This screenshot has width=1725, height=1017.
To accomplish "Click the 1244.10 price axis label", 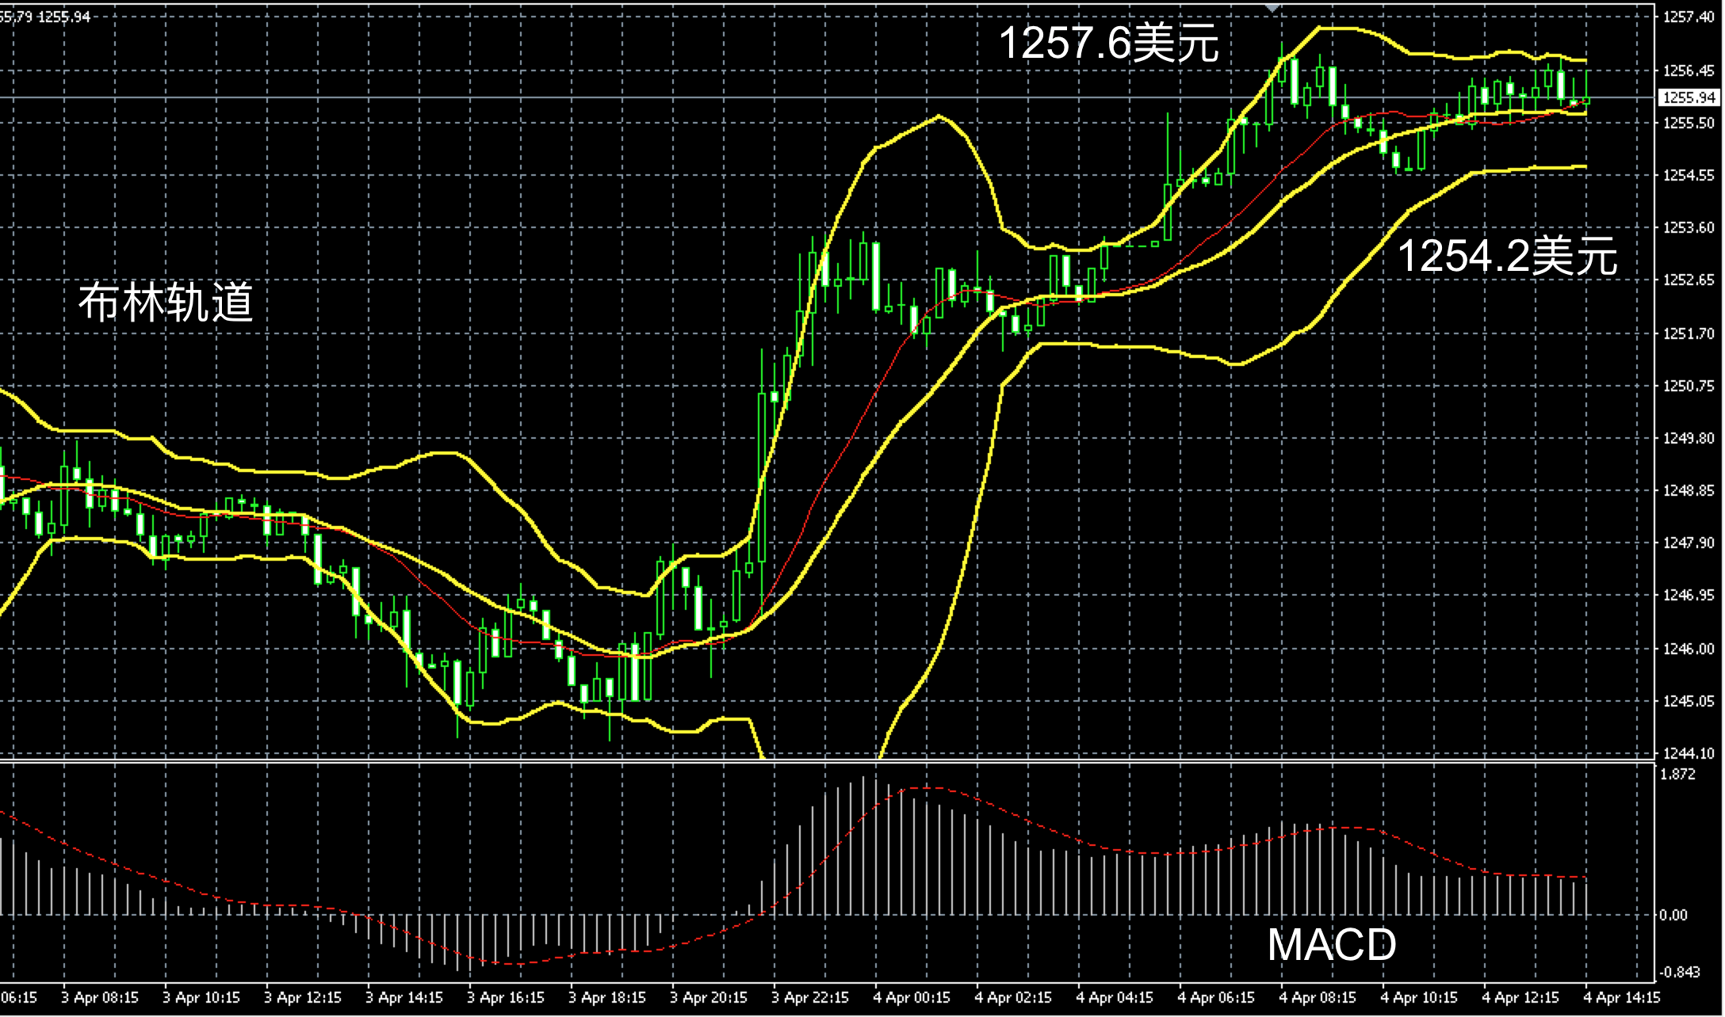I will pyautogui.click(x=1689, y=753).
